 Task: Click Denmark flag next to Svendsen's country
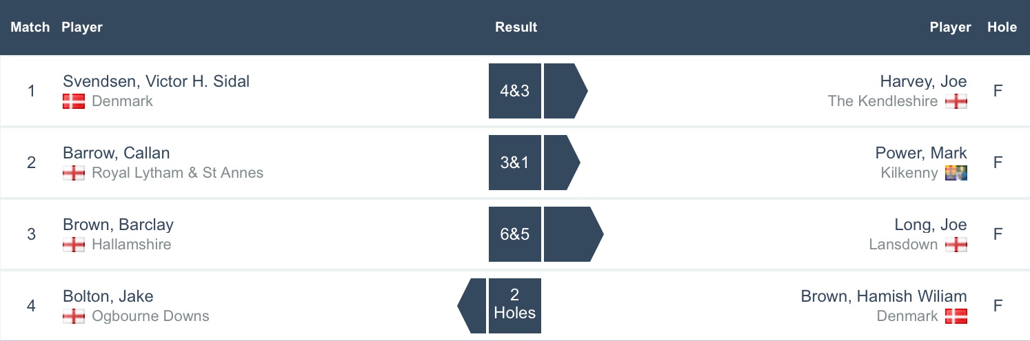click(x=73, y=102)
